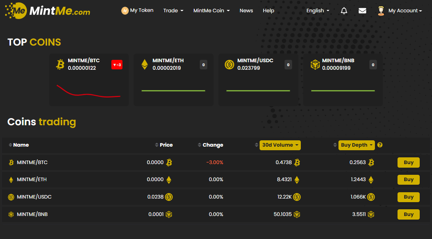Click the MINTME/BTC red price chart
This screenshot has height=239, width=432.
(88, 92)
